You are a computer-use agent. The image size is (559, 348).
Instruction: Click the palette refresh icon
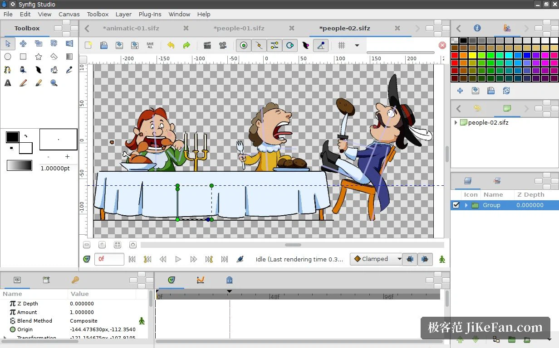point(506,91)
